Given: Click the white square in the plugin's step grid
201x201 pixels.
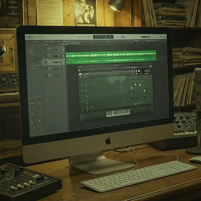Looking at the screenshot, I should [x=136, y=85].
